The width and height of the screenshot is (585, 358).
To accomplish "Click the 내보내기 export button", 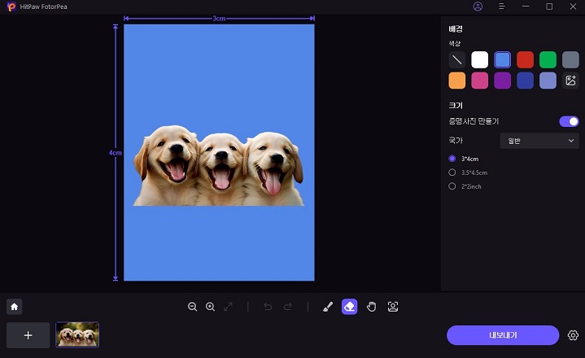I will [503, 335].
